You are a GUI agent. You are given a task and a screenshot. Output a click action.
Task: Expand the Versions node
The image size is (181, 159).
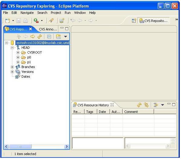point(12,72)
